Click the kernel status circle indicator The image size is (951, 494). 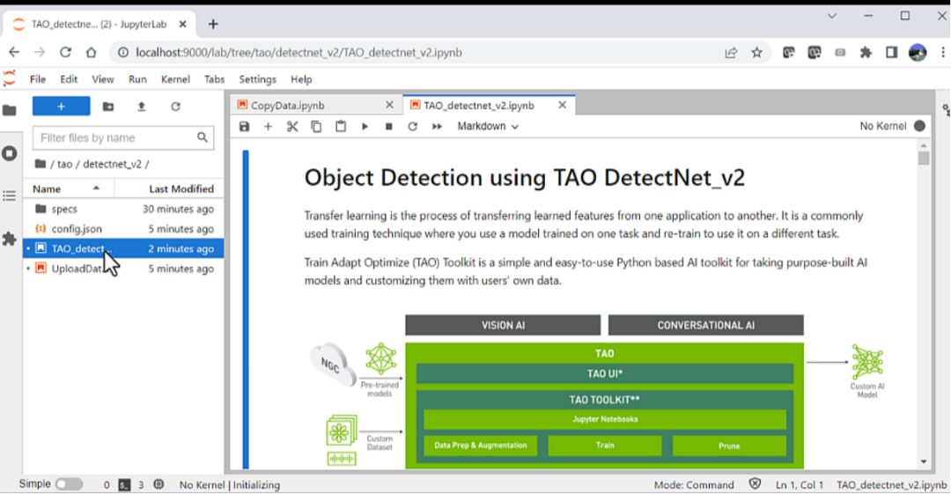[919, 126]
